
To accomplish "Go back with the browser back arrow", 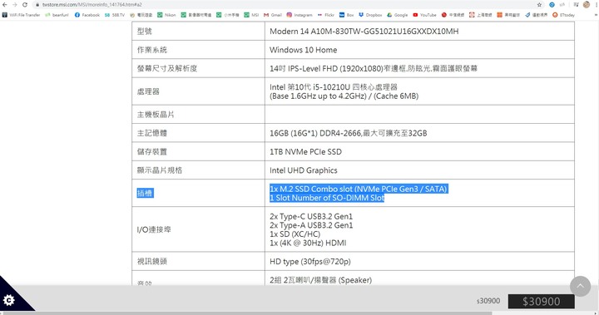I will pos(5,5).
